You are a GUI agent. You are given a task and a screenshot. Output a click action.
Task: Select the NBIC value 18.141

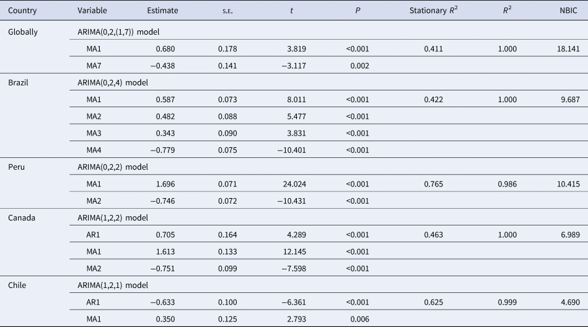tap(567, 48)
